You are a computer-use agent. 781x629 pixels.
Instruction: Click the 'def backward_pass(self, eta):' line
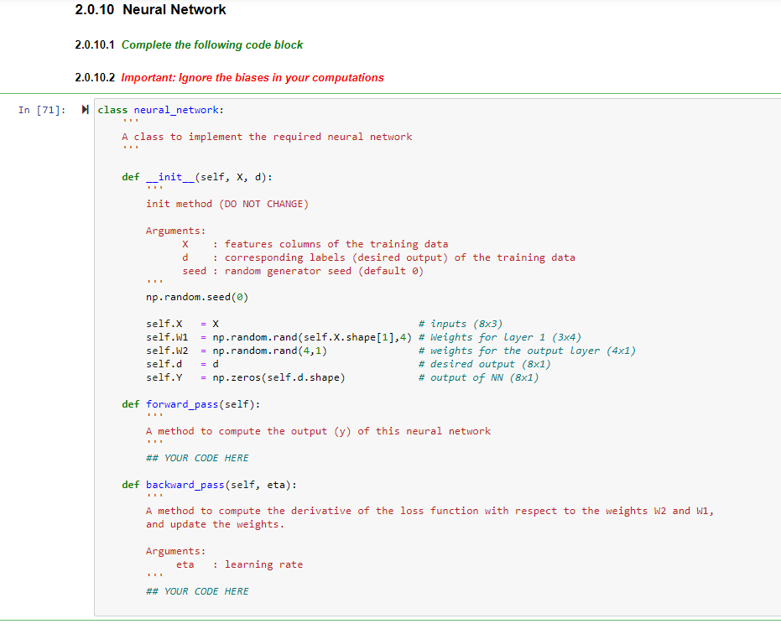click(209, 485)
